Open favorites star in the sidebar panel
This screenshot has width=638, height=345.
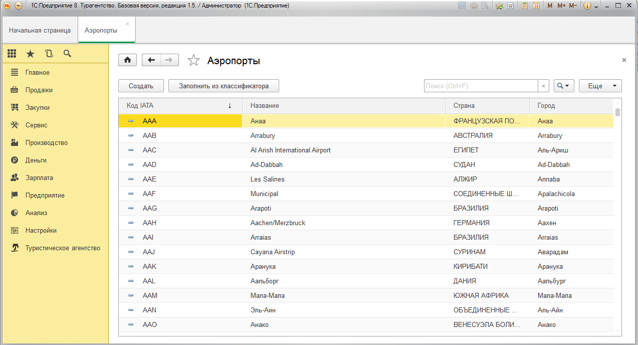click(30, 54)
